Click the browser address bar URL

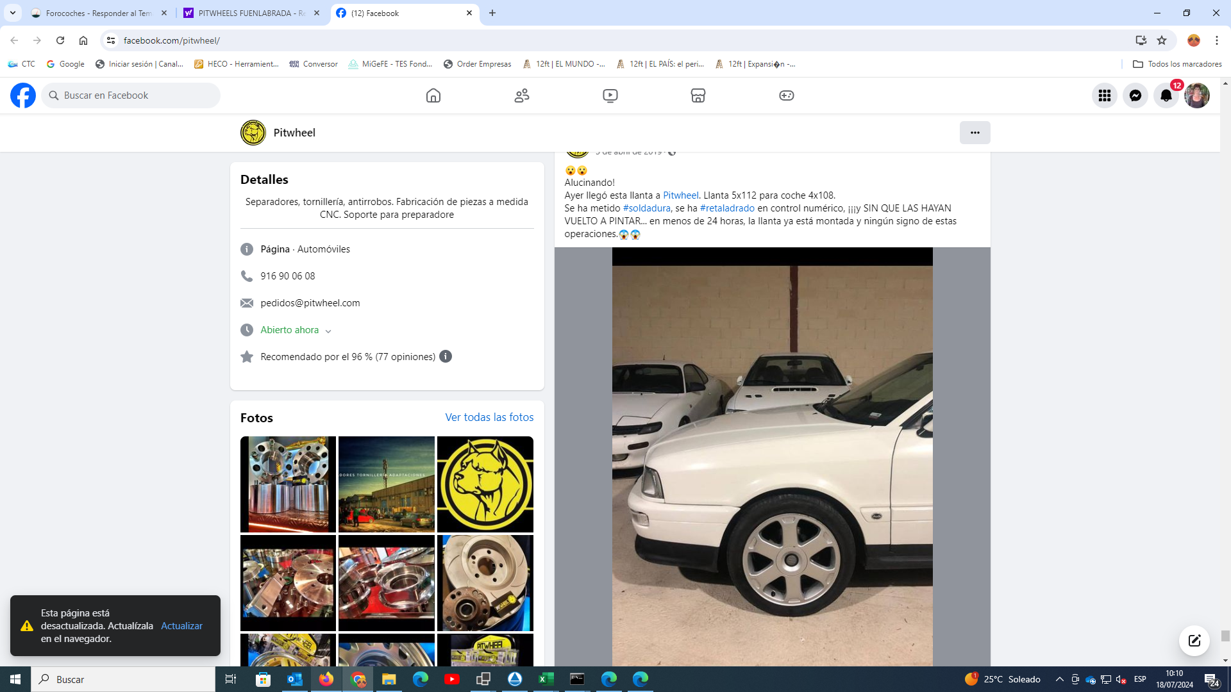click(172, 40)
